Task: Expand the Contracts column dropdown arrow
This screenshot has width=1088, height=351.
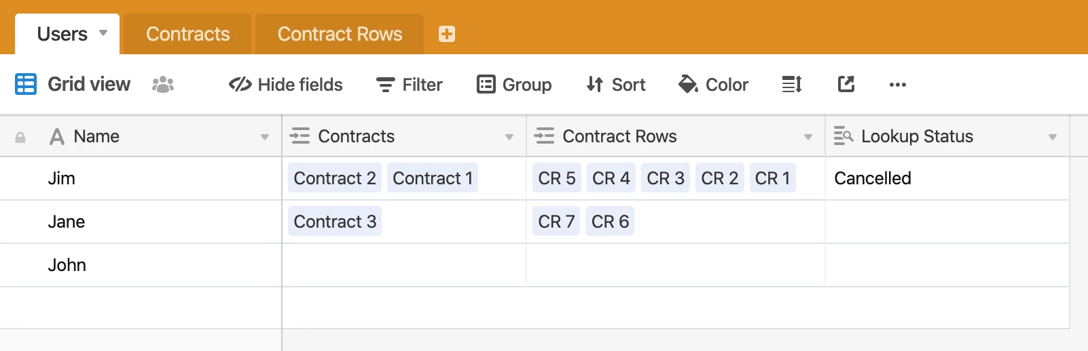Action: pyautogui.click(x=509, y=137)
